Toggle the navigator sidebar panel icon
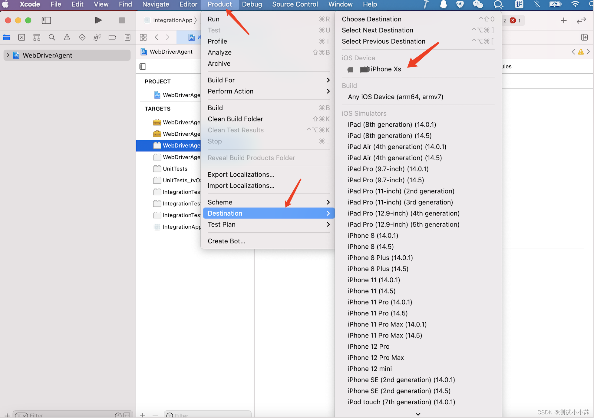The image size is (594, 418). click(x=46, y=20)
